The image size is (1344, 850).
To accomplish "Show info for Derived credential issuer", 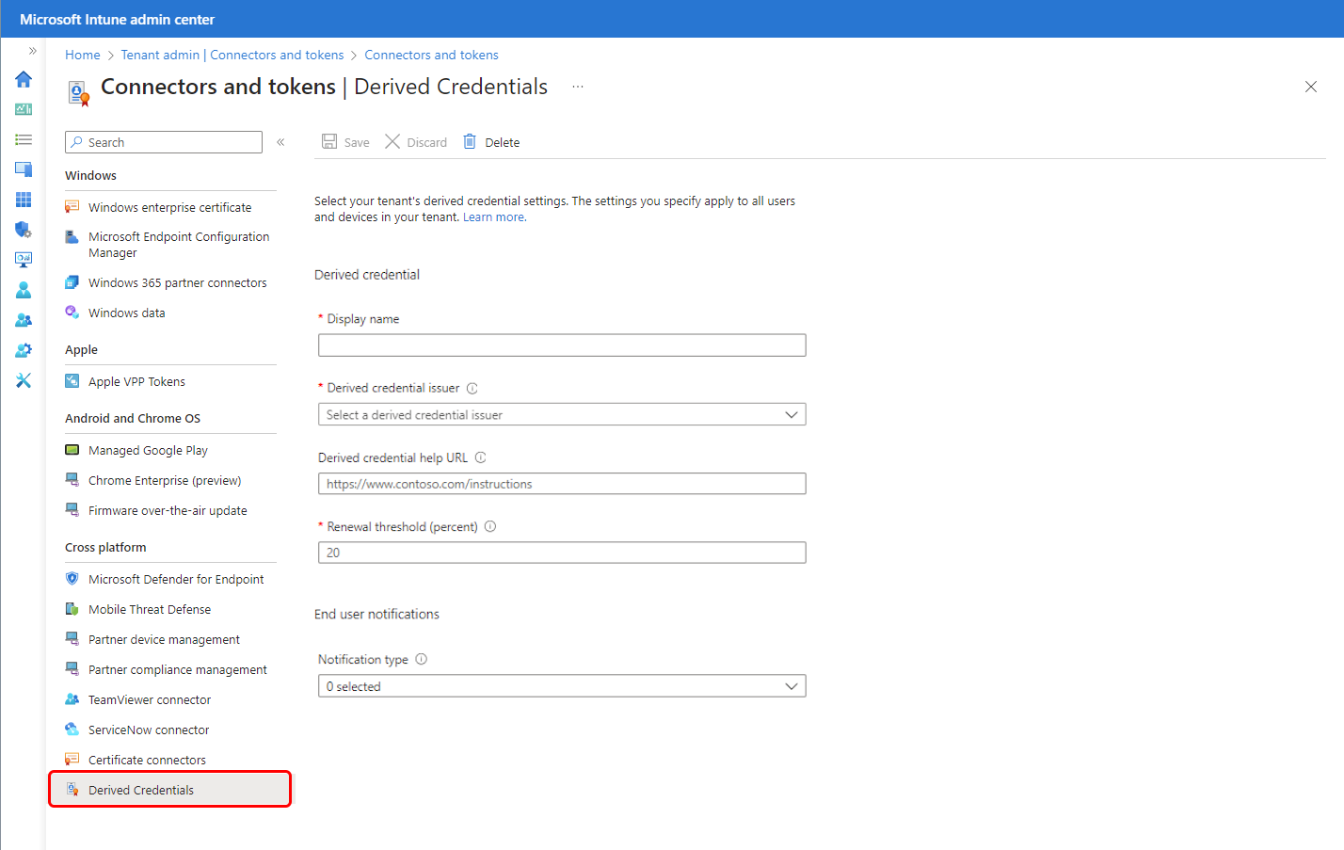I will pyautogui.click(x=472, y=389).
